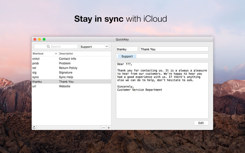Select the Support tag token

coord(127,56)
